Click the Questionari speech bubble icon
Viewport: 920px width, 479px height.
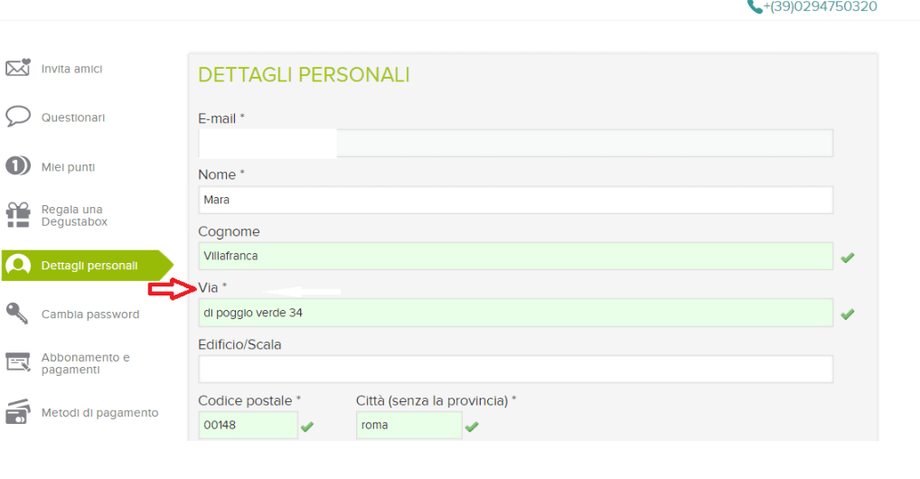(x=18, y=117)
